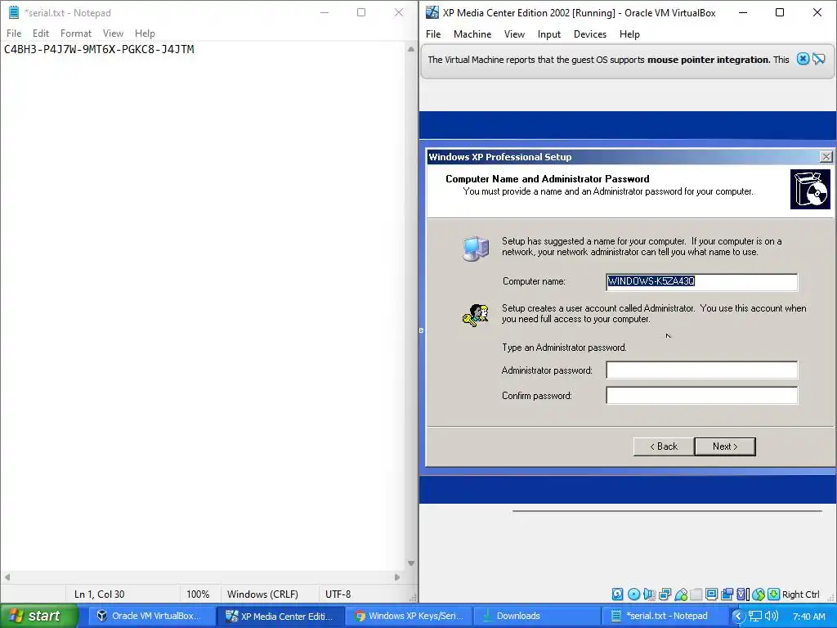Viewport: 837px width, 628px height.
Task: Click the display monitor icon in VirtualBox status bar
Action: click(712, 594)
